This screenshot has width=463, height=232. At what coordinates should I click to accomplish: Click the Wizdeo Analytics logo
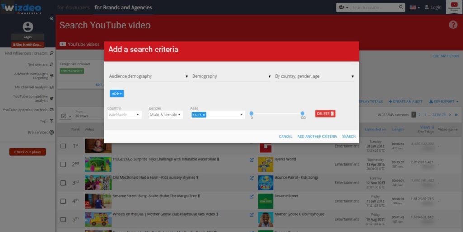coord(23,7)
